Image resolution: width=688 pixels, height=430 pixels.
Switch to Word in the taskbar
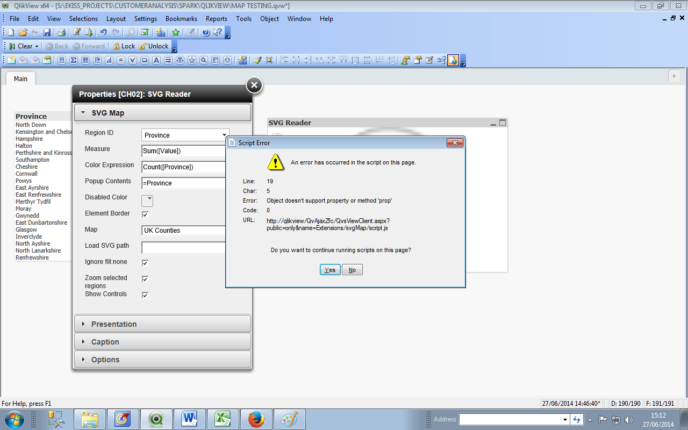(x=190, y=419)
